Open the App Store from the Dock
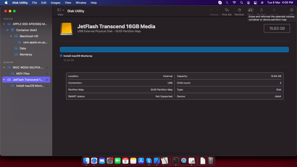This screenshot has width=297, height=167. pyautogui.click(x=141, y=161)
